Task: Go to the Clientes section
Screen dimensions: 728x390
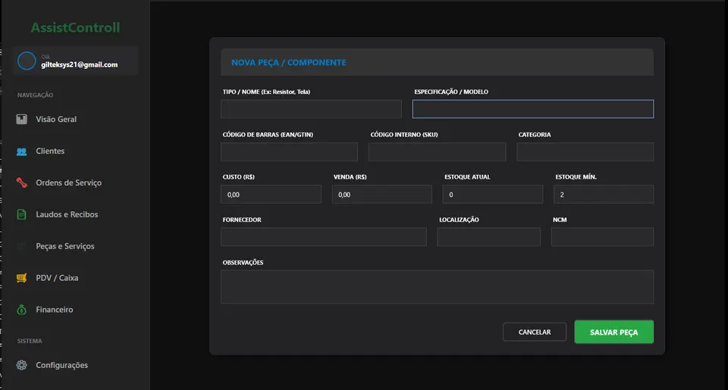Action: click(x=50, y=151)
